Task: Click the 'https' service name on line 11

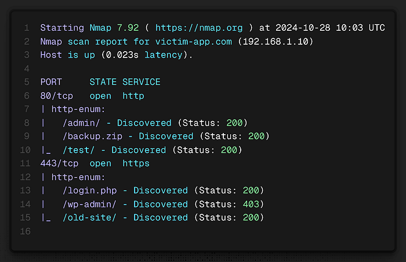Action: click(136, 163)
